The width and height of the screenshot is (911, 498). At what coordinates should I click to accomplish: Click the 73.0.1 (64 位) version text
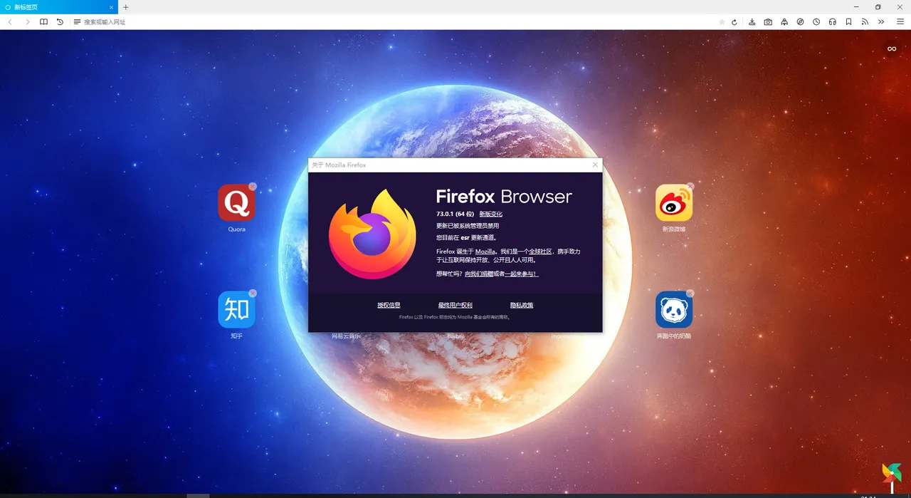[455, 214]
